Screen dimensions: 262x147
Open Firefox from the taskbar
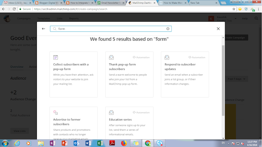point(124,143)
